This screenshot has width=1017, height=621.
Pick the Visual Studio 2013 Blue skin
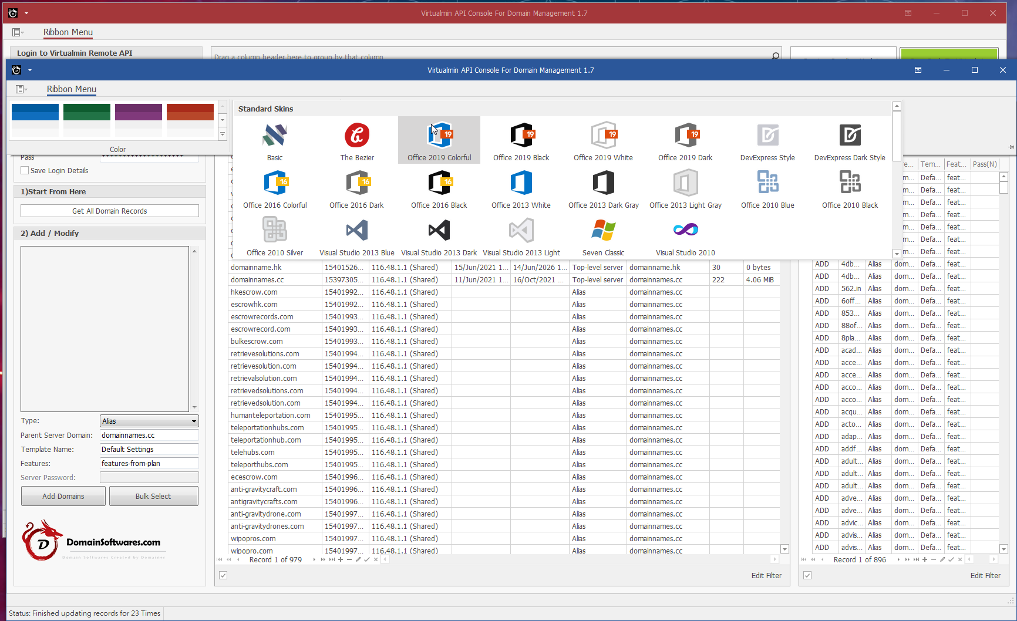(357, 235)
